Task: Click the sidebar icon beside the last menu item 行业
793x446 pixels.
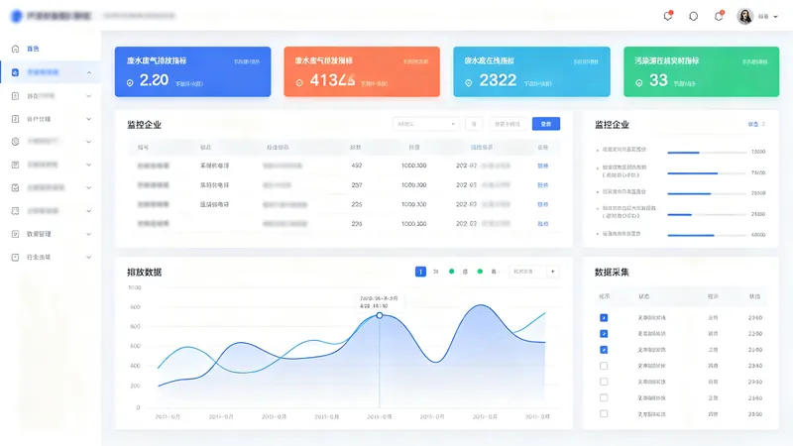Action: click(15, 257)
